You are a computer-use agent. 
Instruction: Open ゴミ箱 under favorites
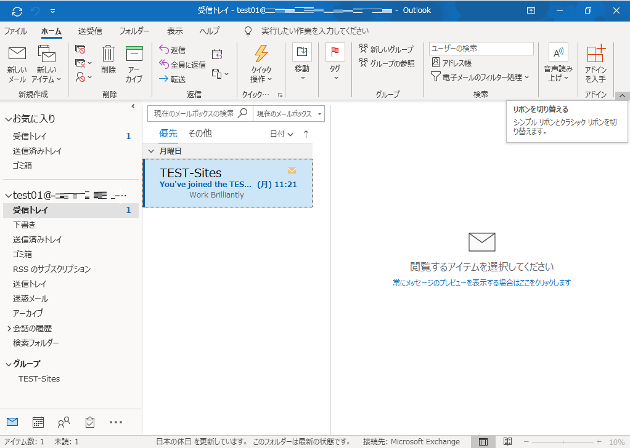point(71,166)
